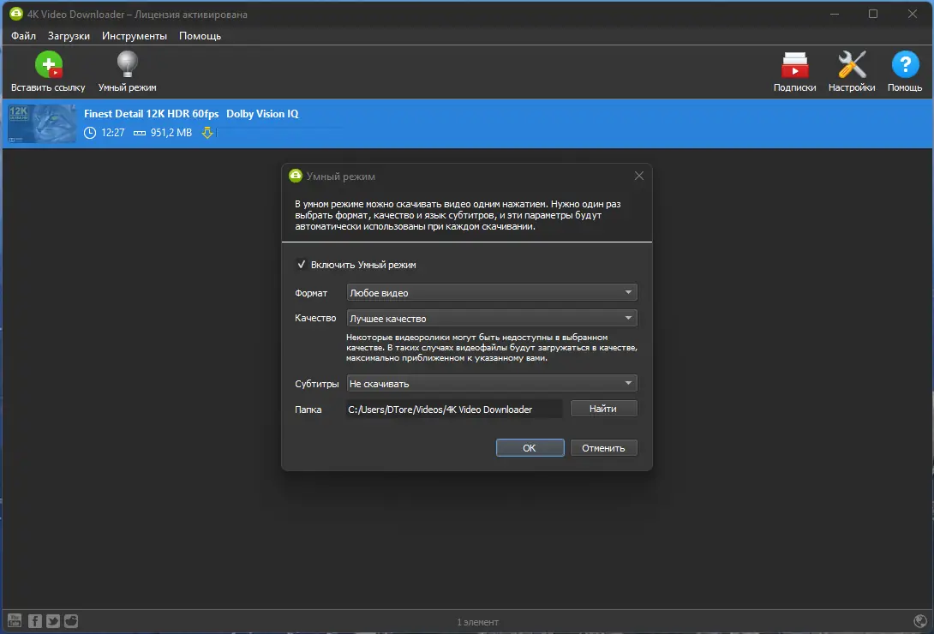934x634 pixels.
Task: Open Подписки subscriptions icon
Action: click(x=794, y=64)
